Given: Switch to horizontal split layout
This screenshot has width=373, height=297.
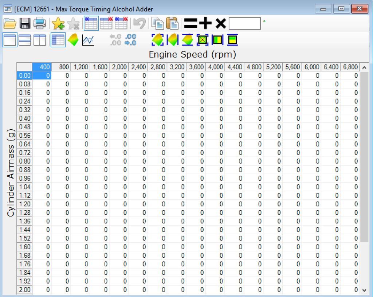Looking at the screenshot, I should point(25,40).
